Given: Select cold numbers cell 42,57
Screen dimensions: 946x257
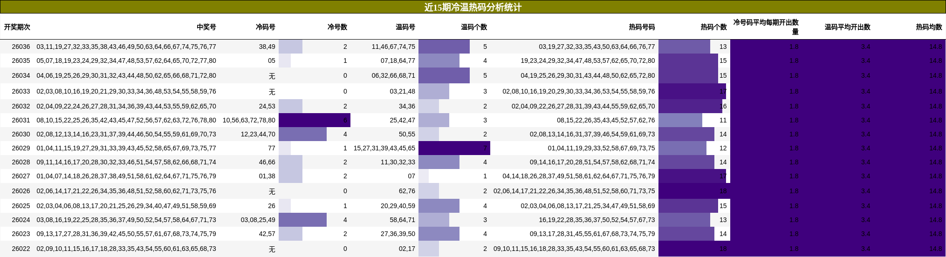Looking at the screenshot, I should pyautogui.click(x=267, y=234).
